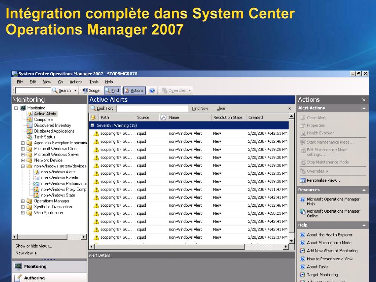Click the Task Status icon in tree
Image resolution: width=376 pixels, height=282 pixels.
pyautogui.click(x=29, y=137)
